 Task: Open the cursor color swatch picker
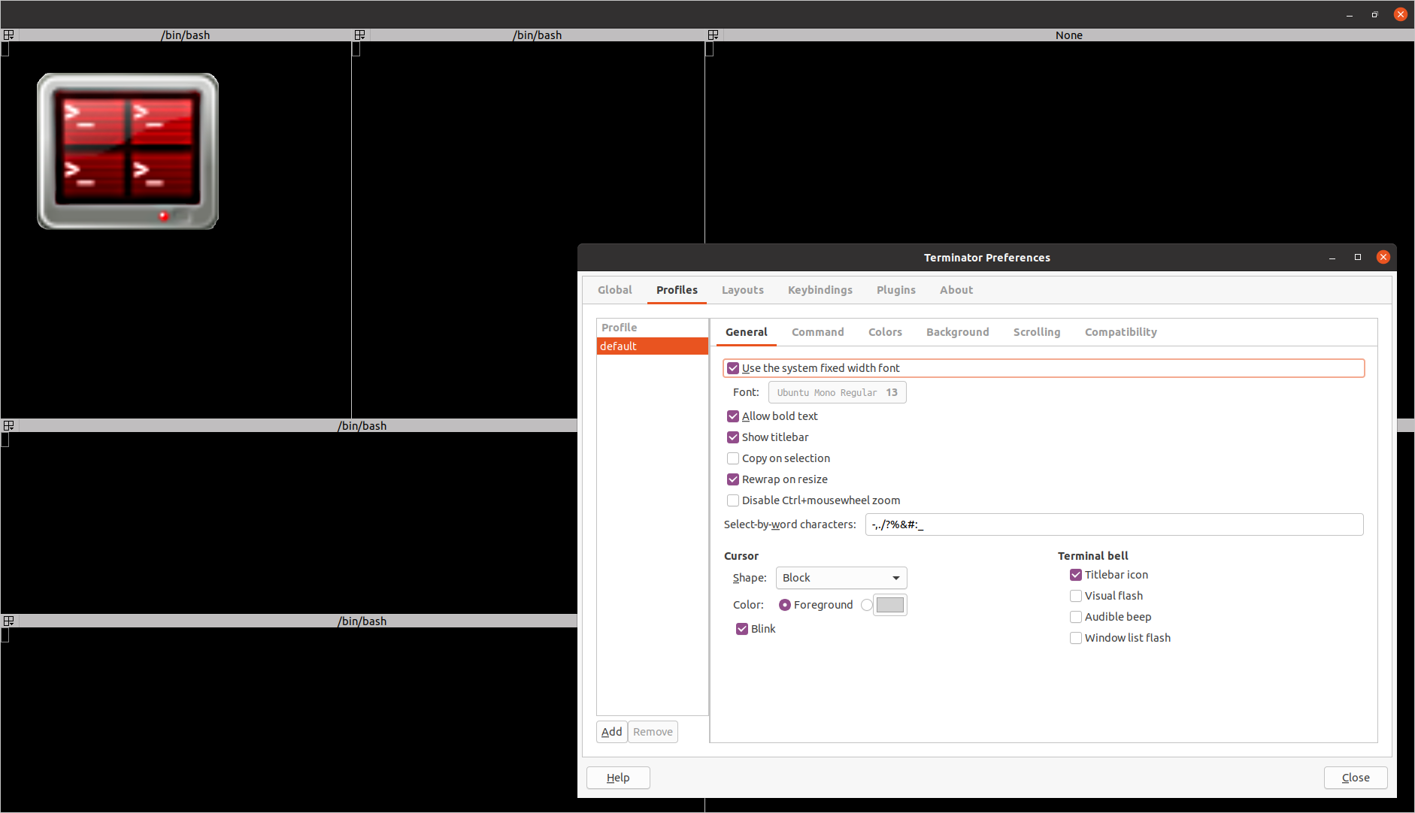click(890, 605)
